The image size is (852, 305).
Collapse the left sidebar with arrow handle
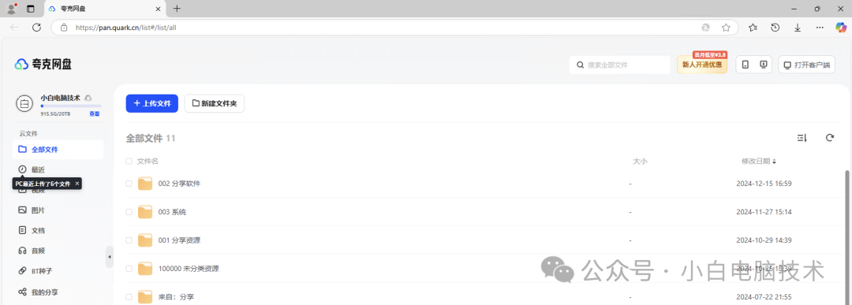[109, 257]
